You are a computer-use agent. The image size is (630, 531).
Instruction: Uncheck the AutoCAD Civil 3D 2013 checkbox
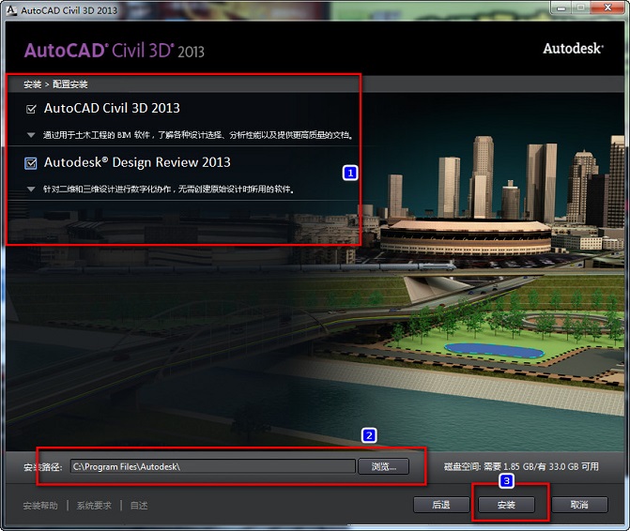coord(31,109)
